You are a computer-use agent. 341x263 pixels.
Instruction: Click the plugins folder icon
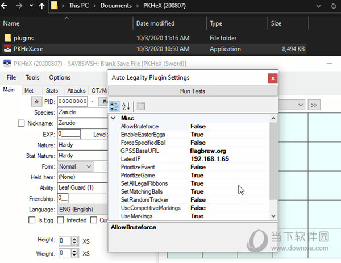click(x=8, y=38)
